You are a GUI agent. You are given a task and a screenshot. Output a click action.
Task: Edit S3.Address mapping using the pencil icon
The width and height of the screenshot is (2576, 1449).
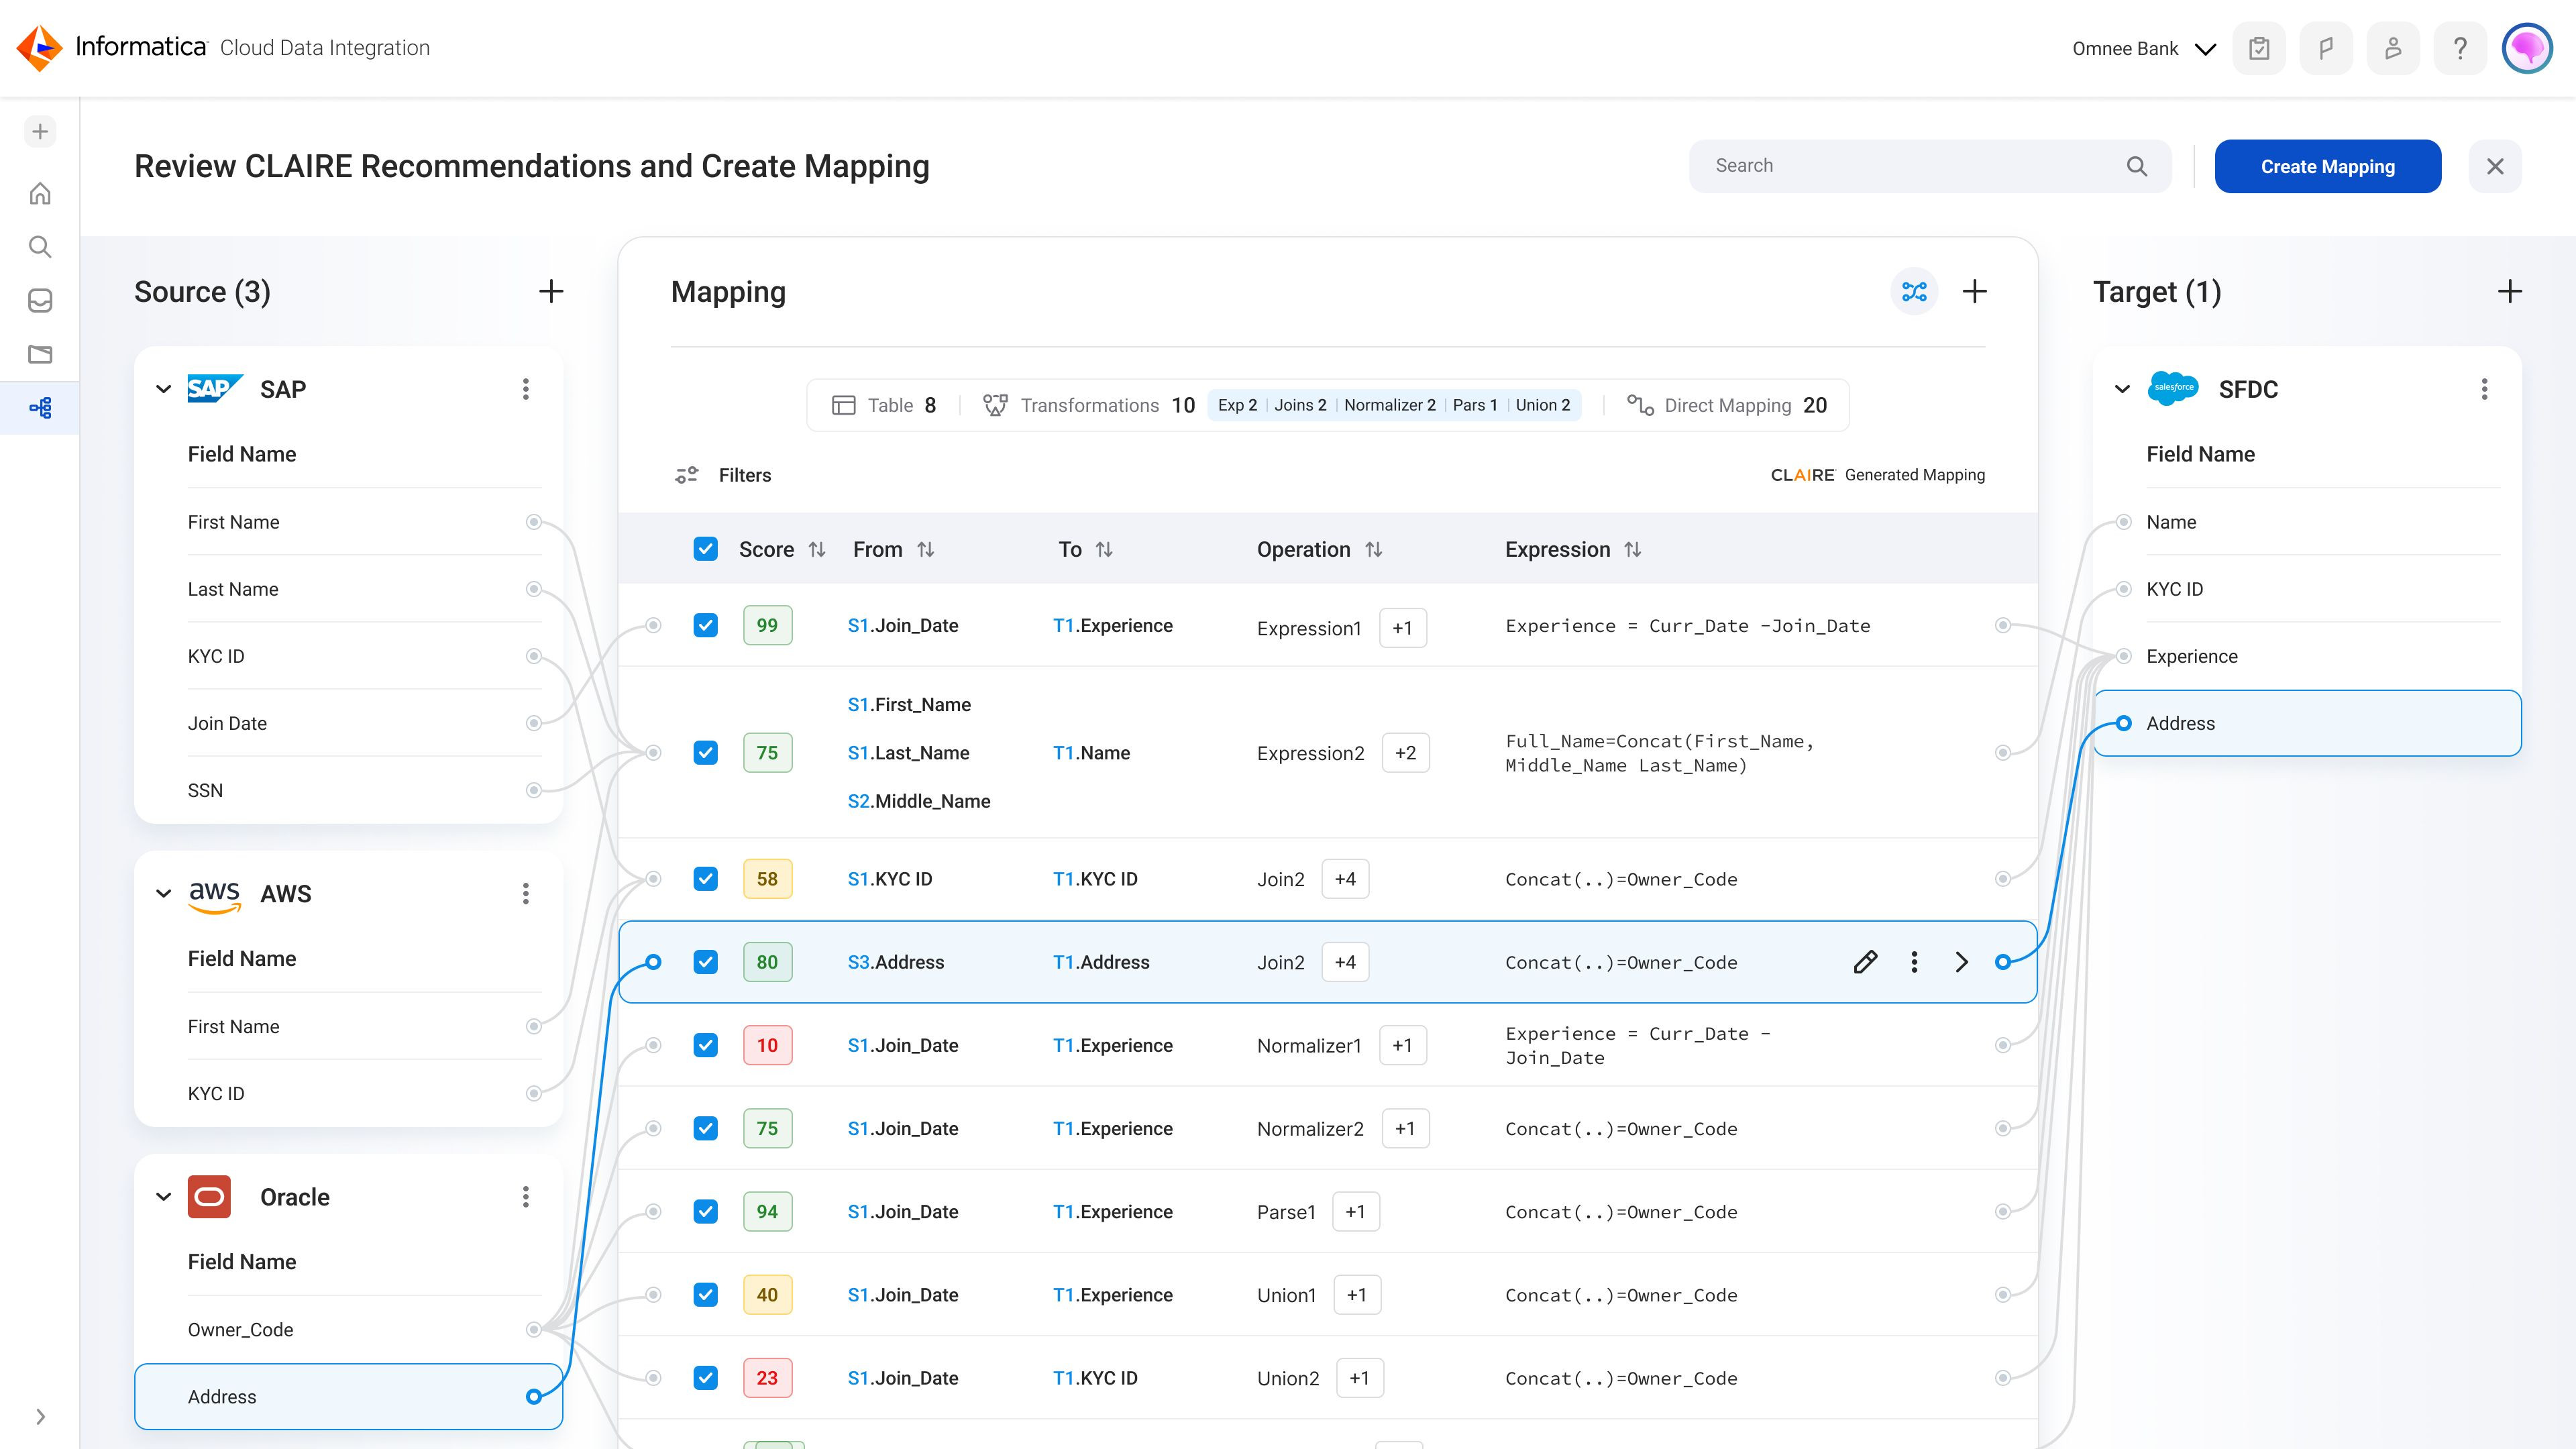1864,961
